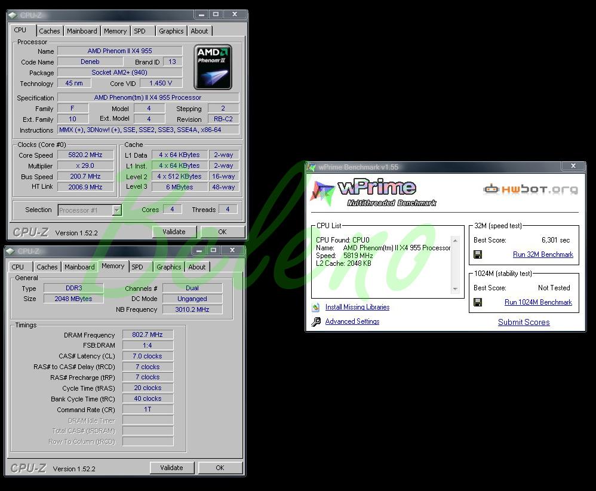Run the 32M Benchmark

[x=543, y=254]
